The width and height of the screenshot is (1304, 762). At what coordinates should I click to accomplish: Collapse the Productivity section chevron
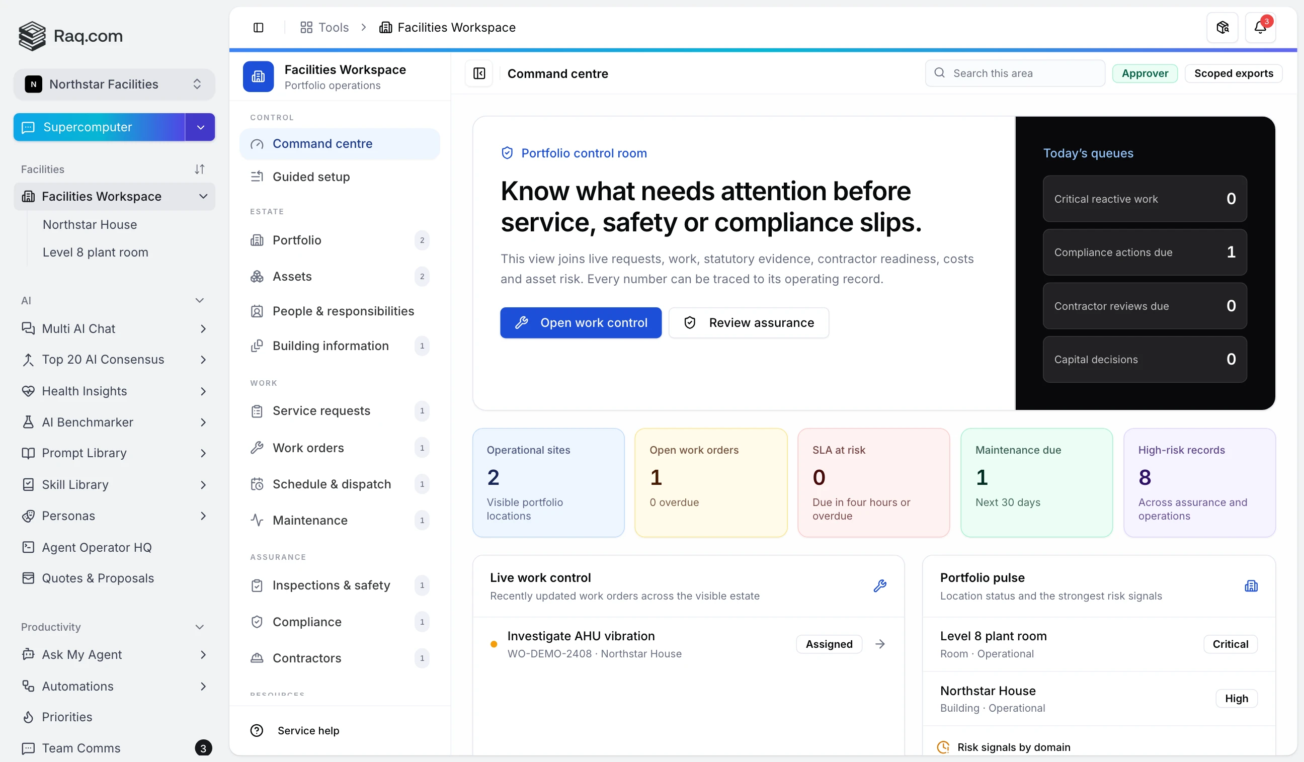(x=199, y=627)
